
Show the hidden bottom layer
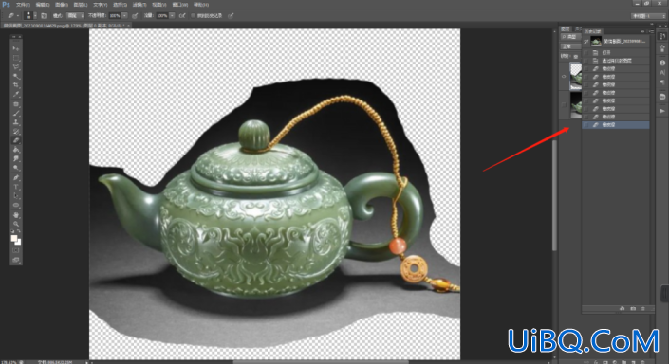point(564,104)
